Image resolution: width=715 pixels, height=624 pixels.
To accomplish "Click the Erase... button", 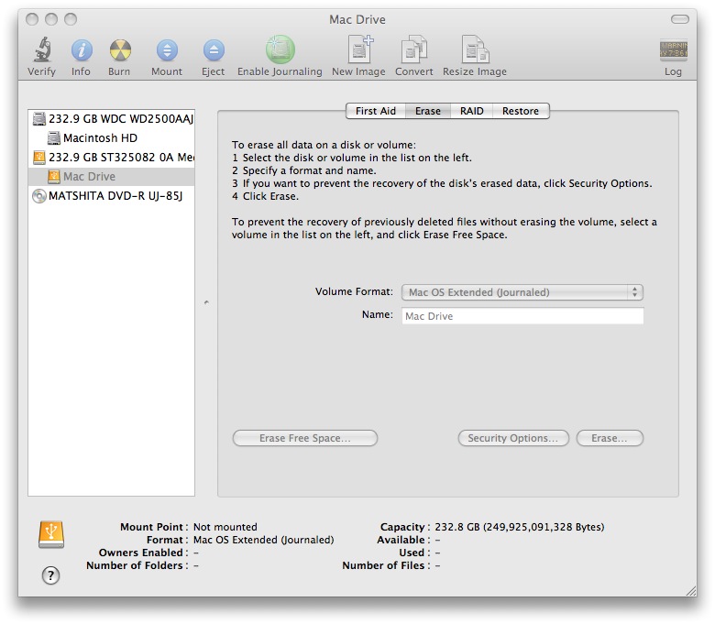I will [x=610, y=438].
